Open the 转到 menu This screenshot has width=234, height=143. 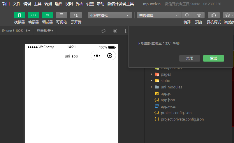(48, 4)
